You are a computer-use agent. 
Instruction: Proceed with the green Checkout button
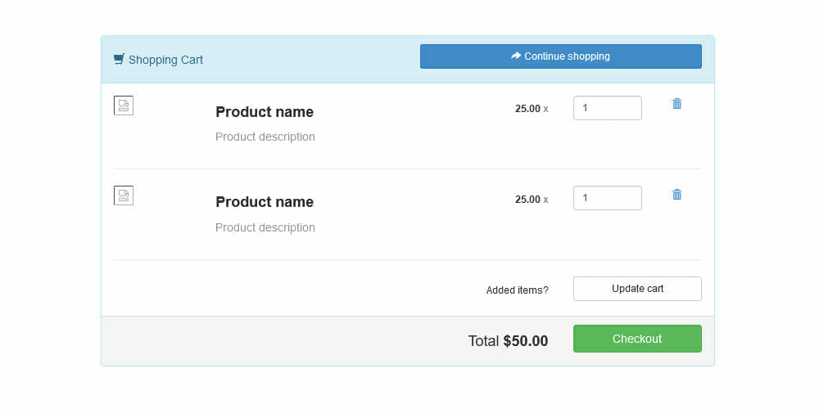(637, 339)
